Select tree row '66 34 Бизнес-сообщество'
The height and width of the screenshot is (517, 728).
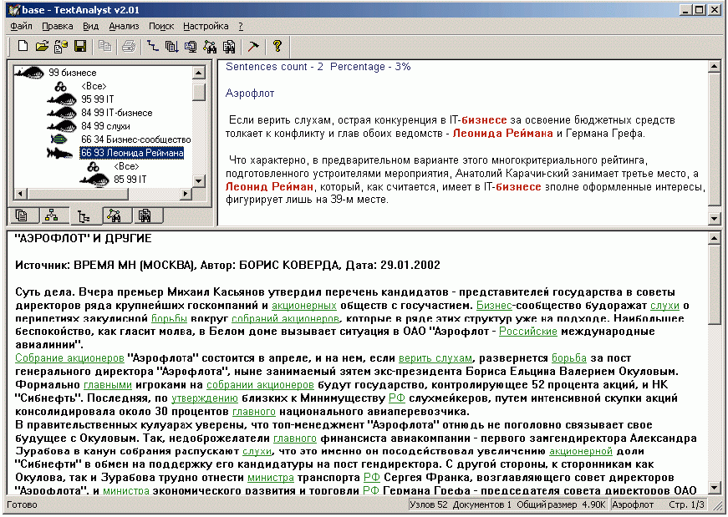135,139
